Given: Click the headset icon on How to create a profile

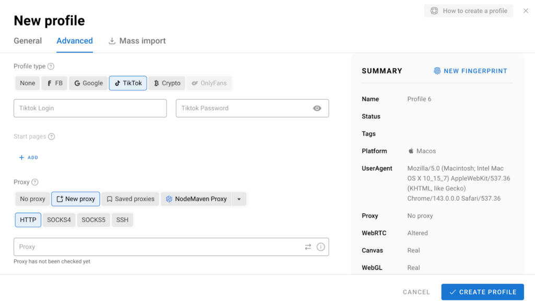Looking at the screenshot, I should coord(434,10).
